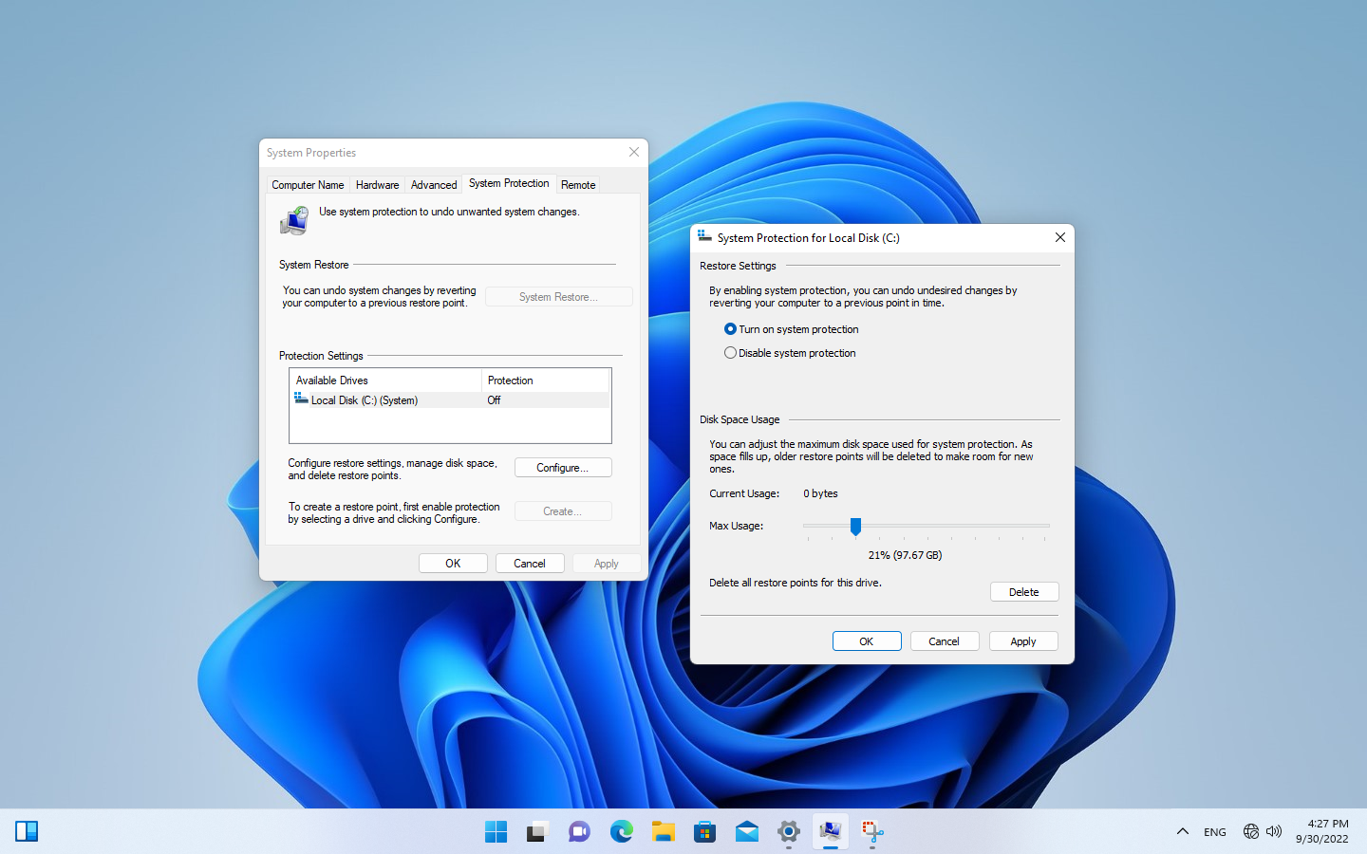Screen dimensions: 1367x854
Task: Select Disable system protection option
Action: coord(790,353)
